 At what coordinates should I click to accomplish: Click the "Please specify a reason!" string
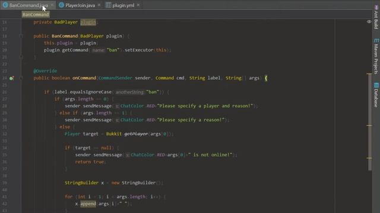pos(191,120)
